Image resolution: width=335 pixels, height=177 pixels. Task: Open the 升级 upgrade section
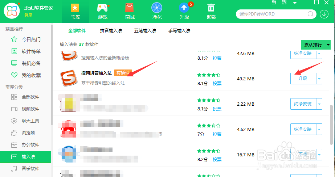click(x=184, y=12)
